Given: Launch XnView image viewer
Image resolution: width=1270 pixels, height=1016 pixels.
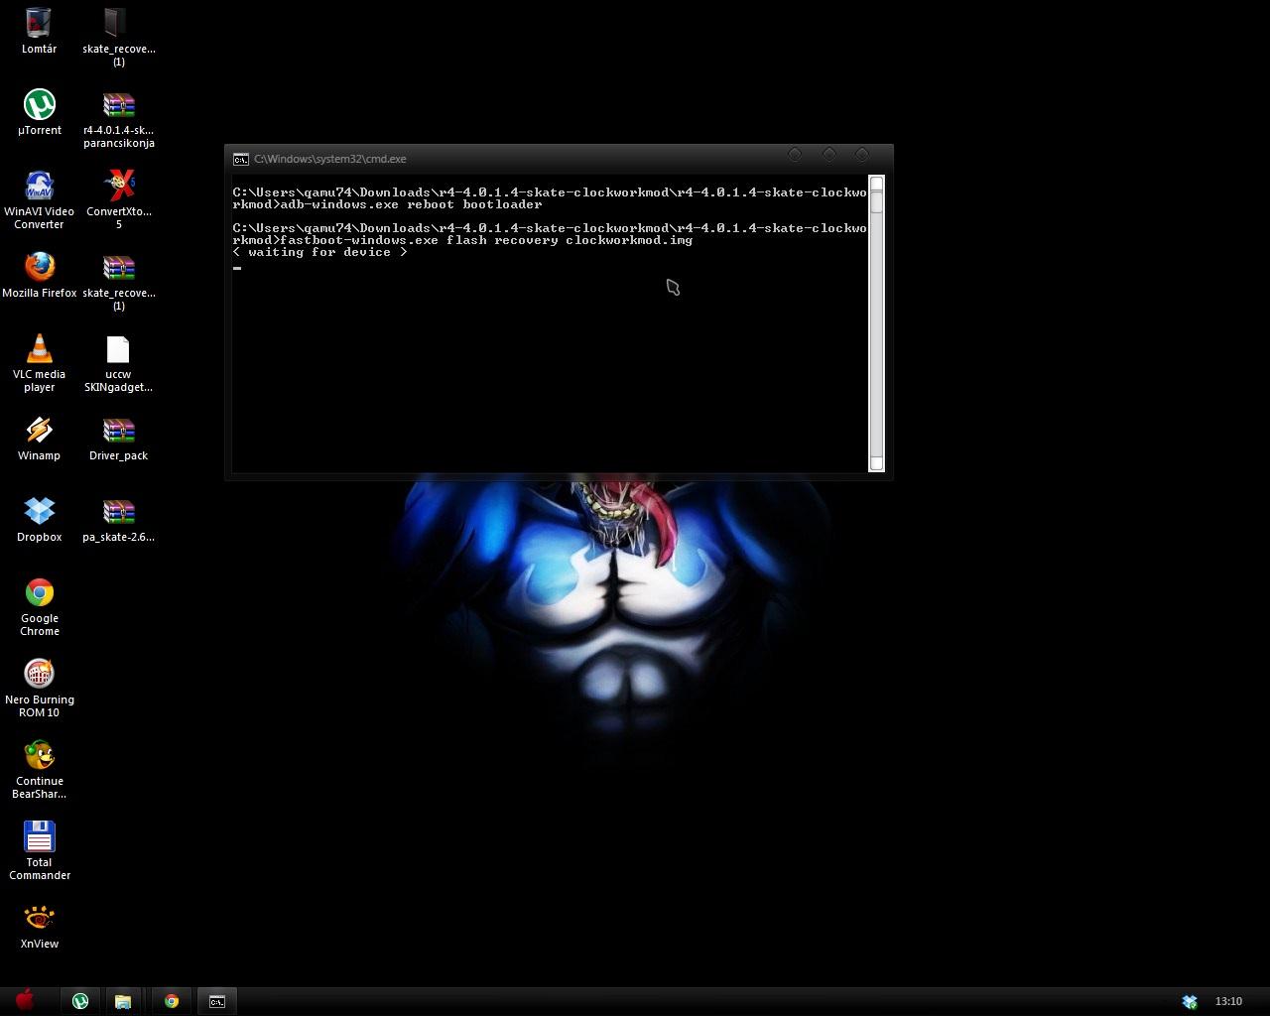Looking at the screenshot, I should tap(40, 926).
